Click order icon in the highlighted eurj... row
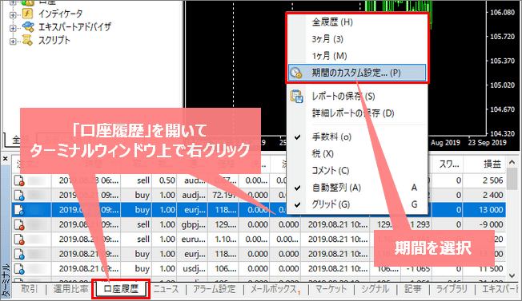Image resolution: width=522 pixels, height=301 pixels. click(x=19, y=210)
